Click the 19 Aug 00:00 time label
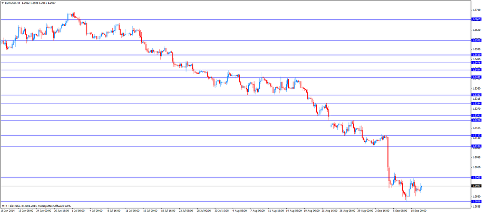Viewport: 482px width, 213px height. click(x=311, y=211)
